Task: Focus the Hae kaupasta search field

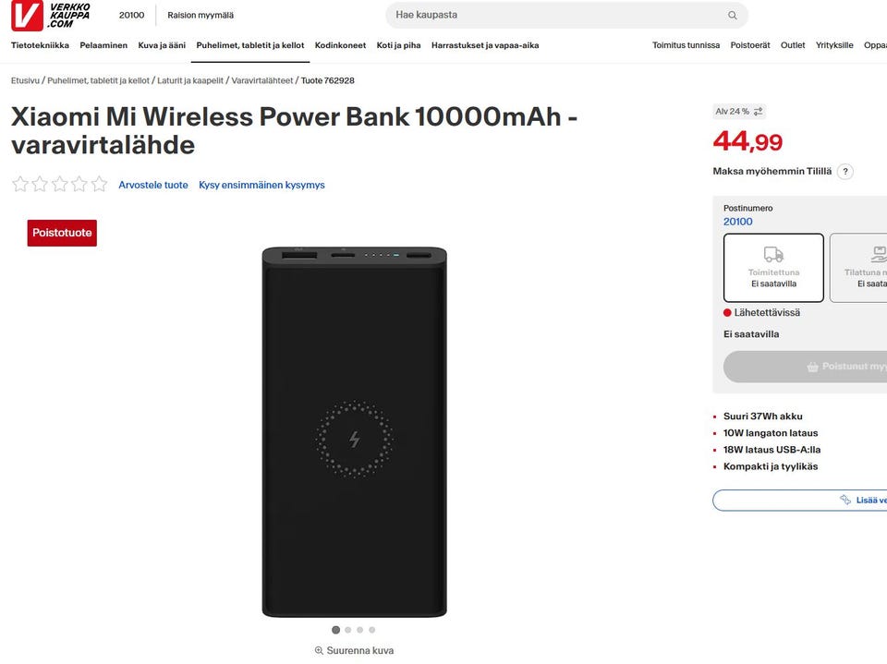Action: pyautogui.click(x=554, y=16)
